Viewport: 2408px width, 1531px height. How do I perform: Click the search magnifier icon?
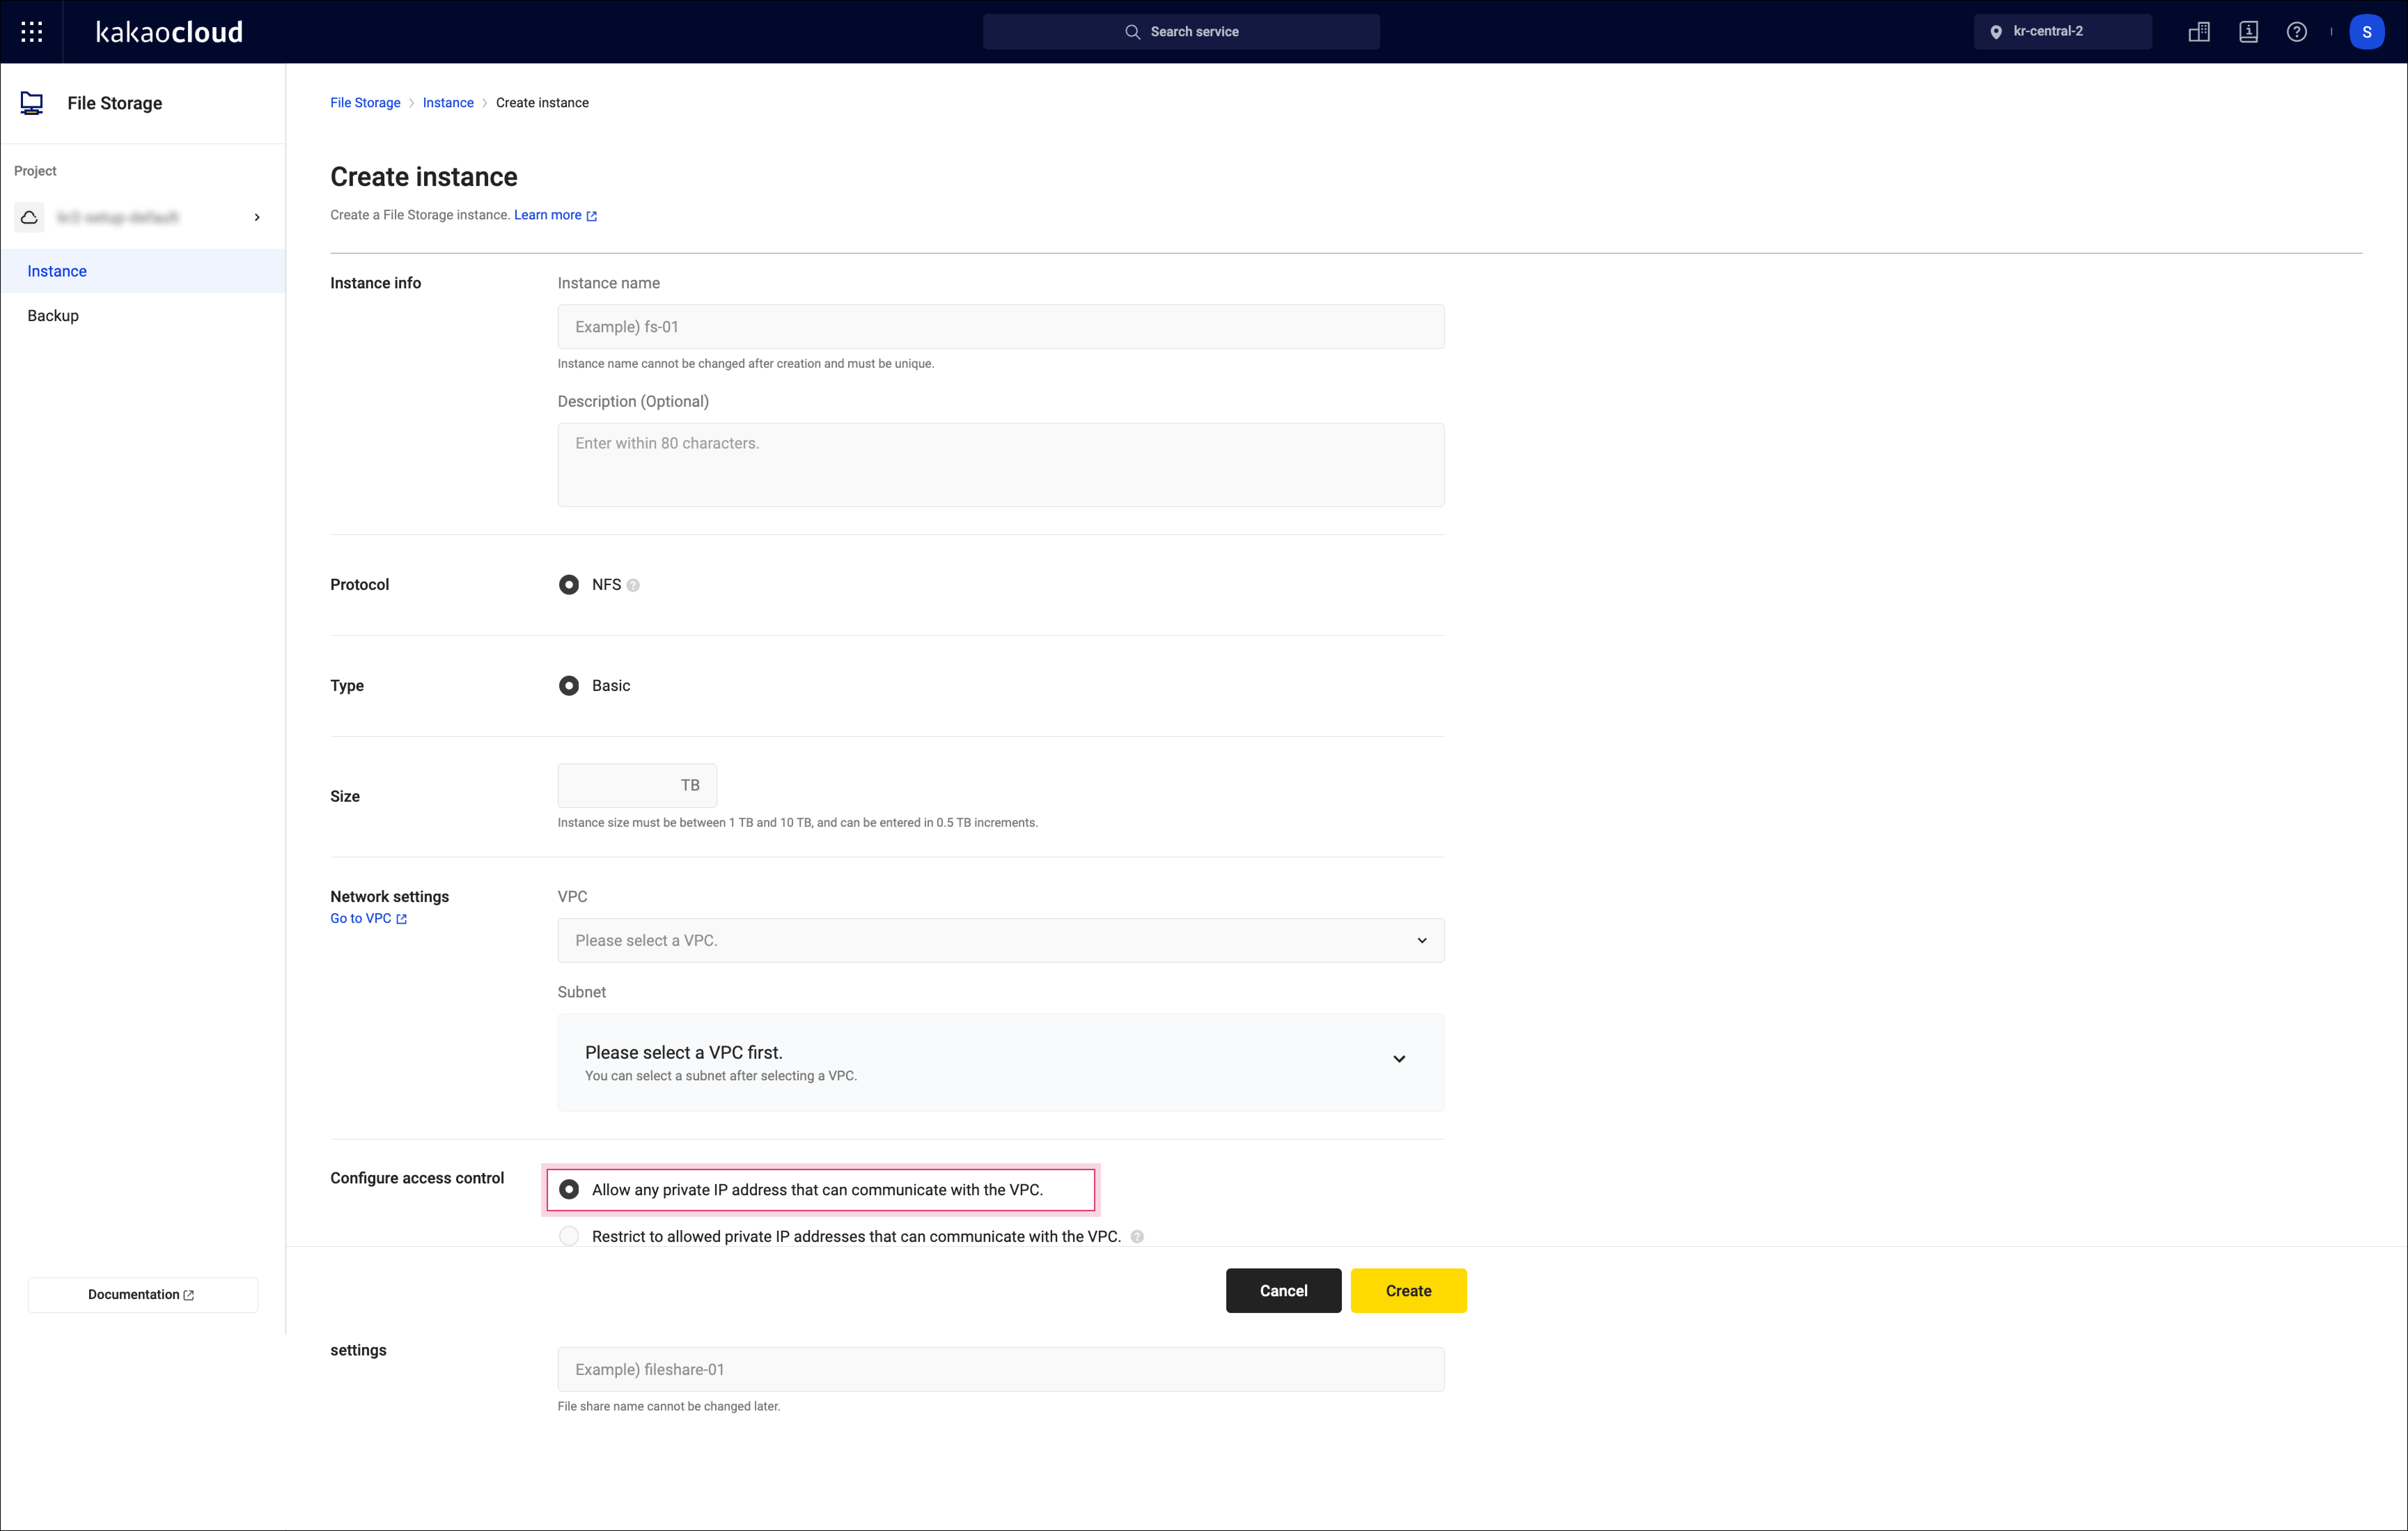click(x=1132, y=32)
